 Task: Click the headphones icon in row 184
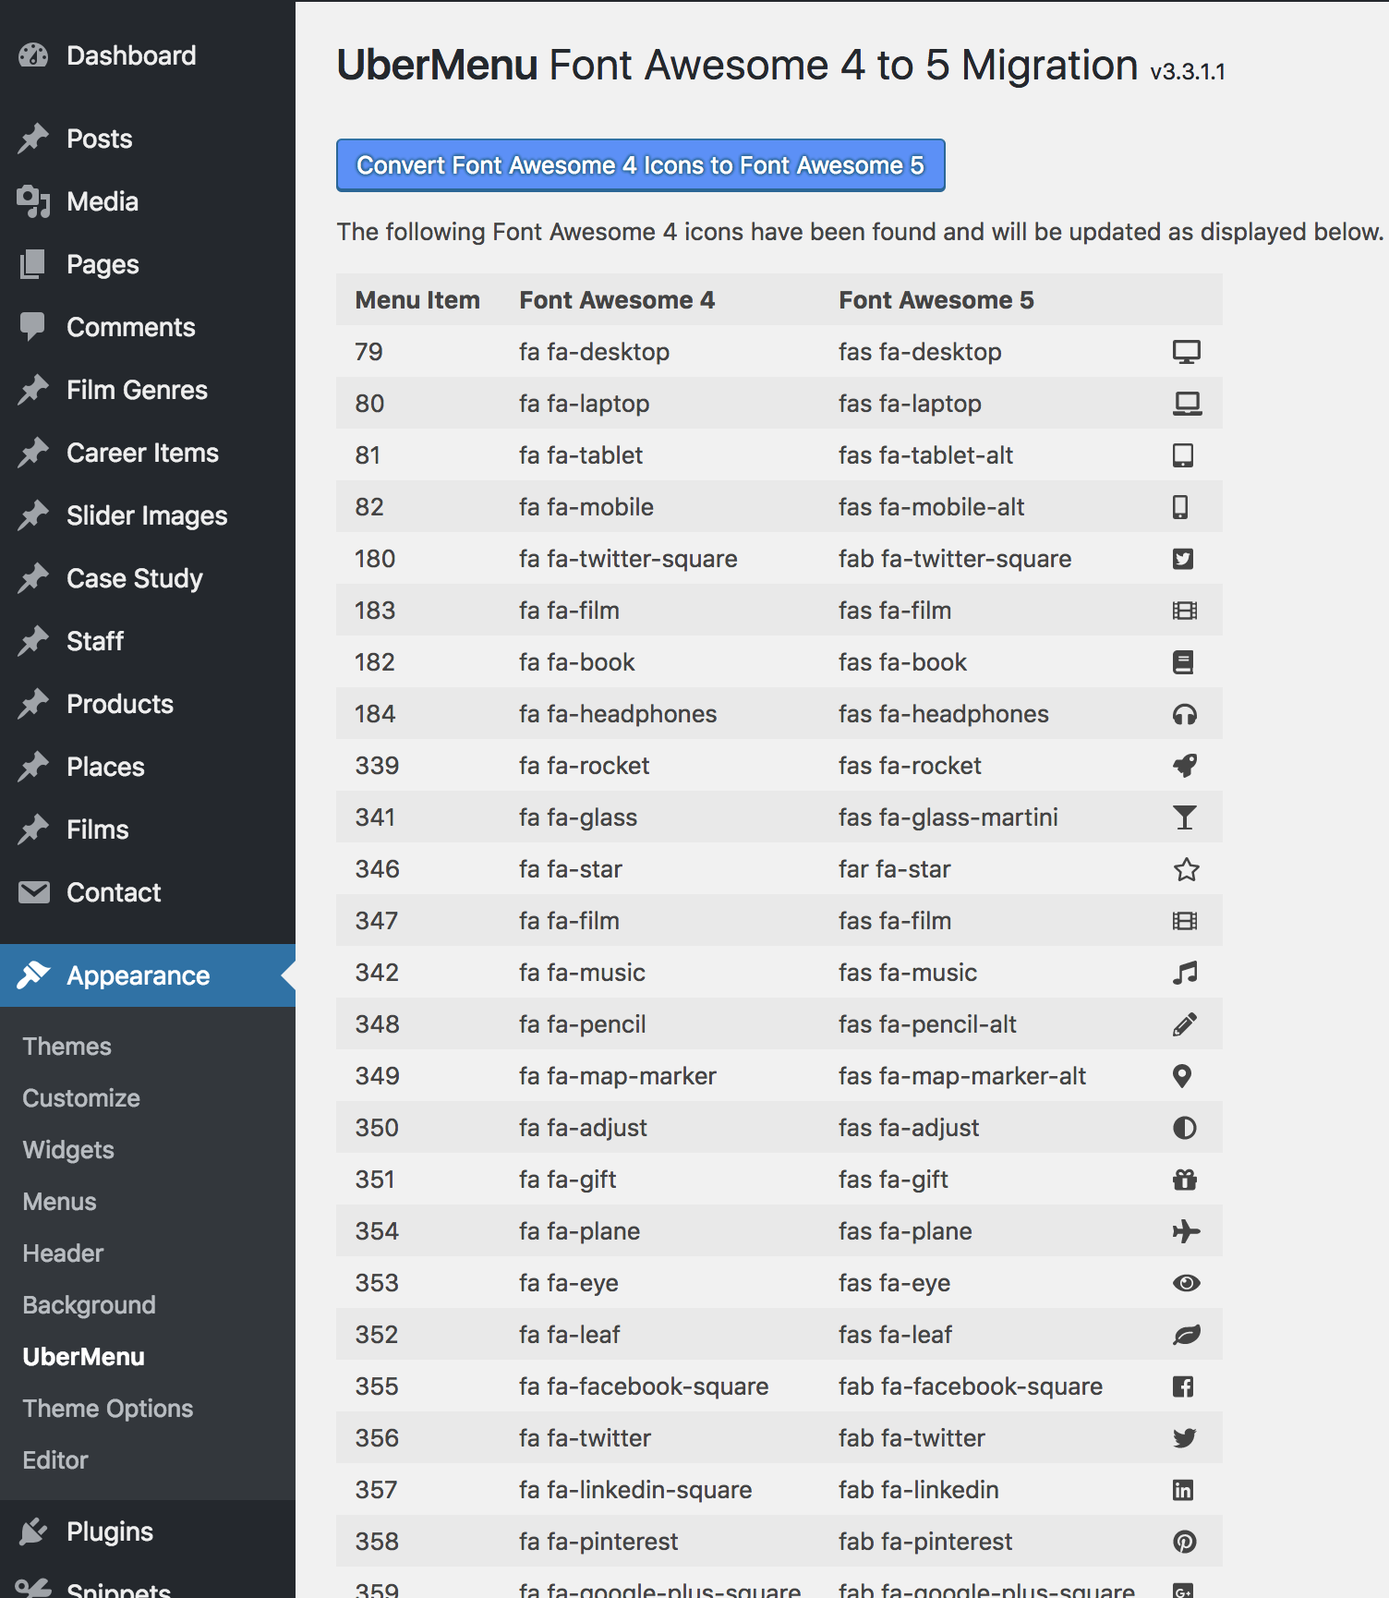point(1185,714)
